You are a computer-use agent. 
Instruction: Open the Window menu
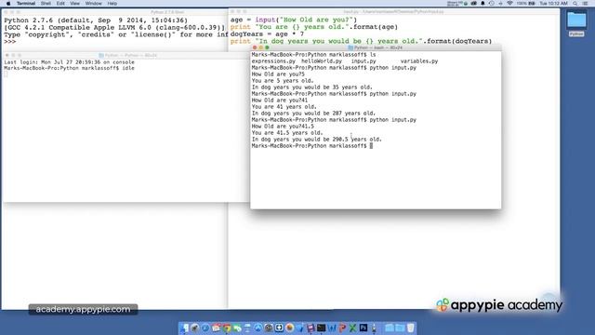click(93, 4)
